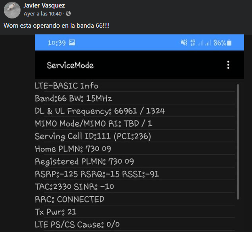This screenshot has height=232, width=252.
Task: Select the 'Band:66 BW: 15MHz' line
Action: [73, 99]
